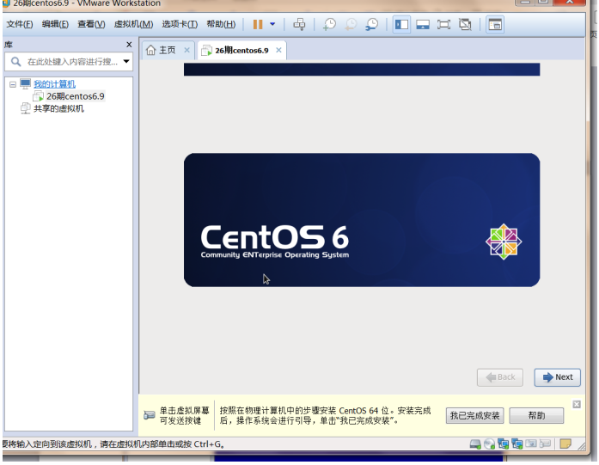Close the 26期centos6.9 tab
The image size is (599, 465).
(278, 50)
